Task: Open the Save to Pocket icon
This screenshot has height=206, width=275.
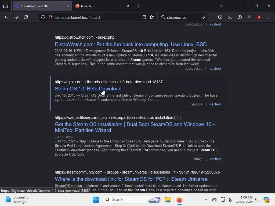Action: 220,17
